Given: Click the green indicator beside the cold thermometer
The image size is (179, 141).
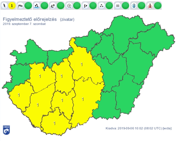Looking at the screenshot, I should click(142, 6).
